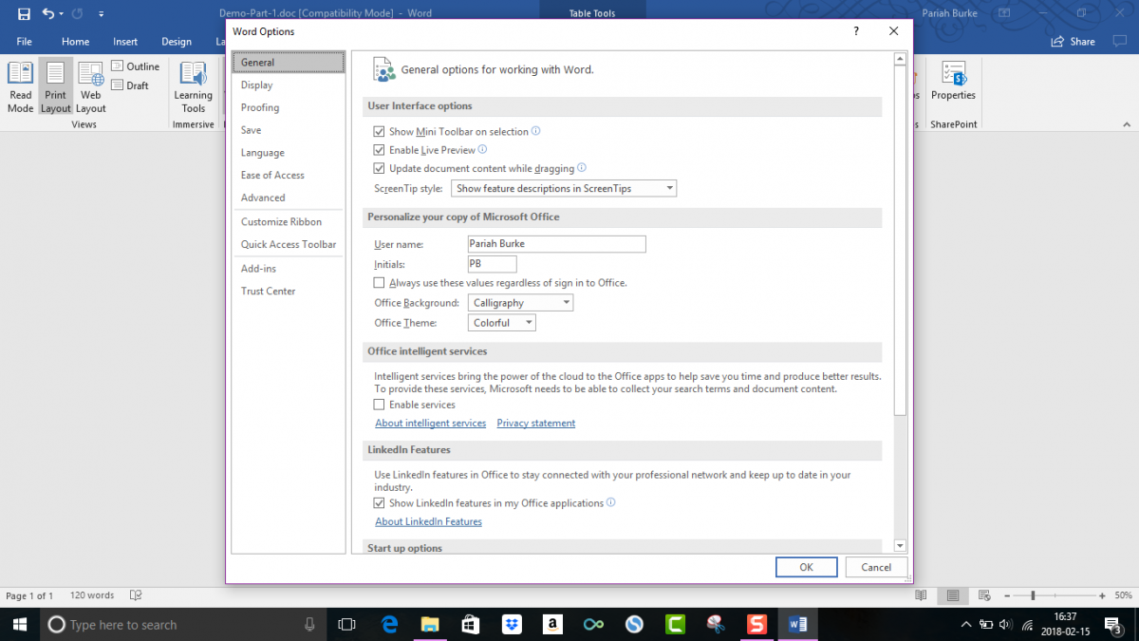
Task: Click the zoom slider in status bar
Action: [1033, 595]
